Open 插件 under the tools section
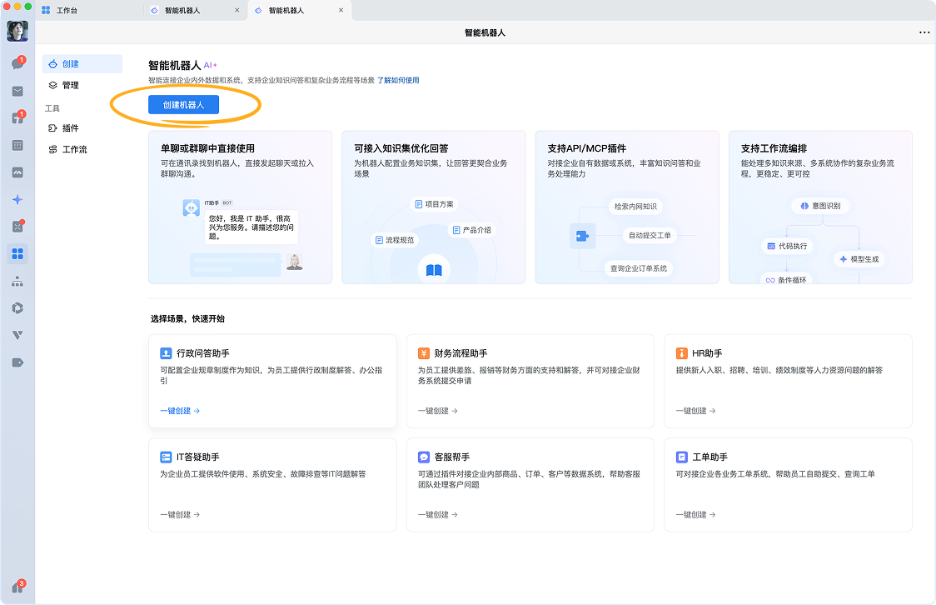Screen dimensions: 936x605 tap(71, 128)
